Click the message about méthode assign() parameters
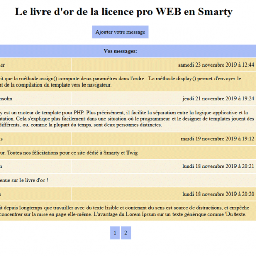The image size is (256, 256). (x=120, y=82)
